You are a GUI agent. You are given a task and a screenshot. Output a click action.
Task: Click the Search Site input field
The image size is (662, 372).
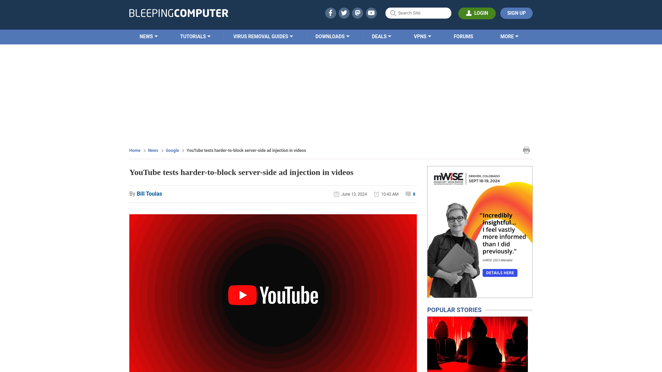coord(418,13)
